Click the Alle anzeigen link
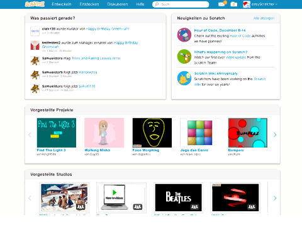 (264, 18)
